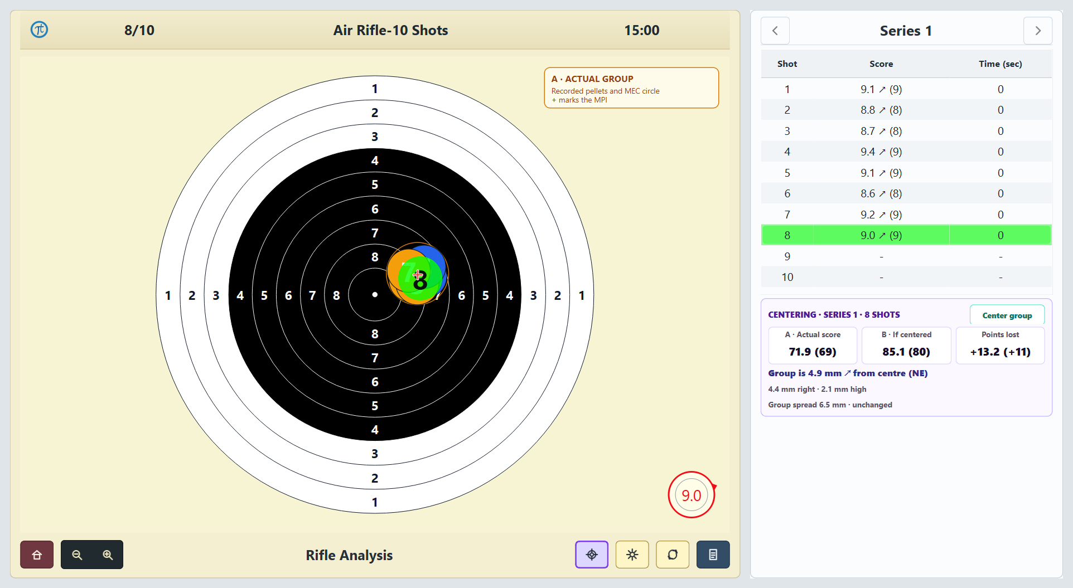
Task: Click the CENTERING · SERIES 1 · 8 SHOTS heading
Action: click(x=834, y=315)
